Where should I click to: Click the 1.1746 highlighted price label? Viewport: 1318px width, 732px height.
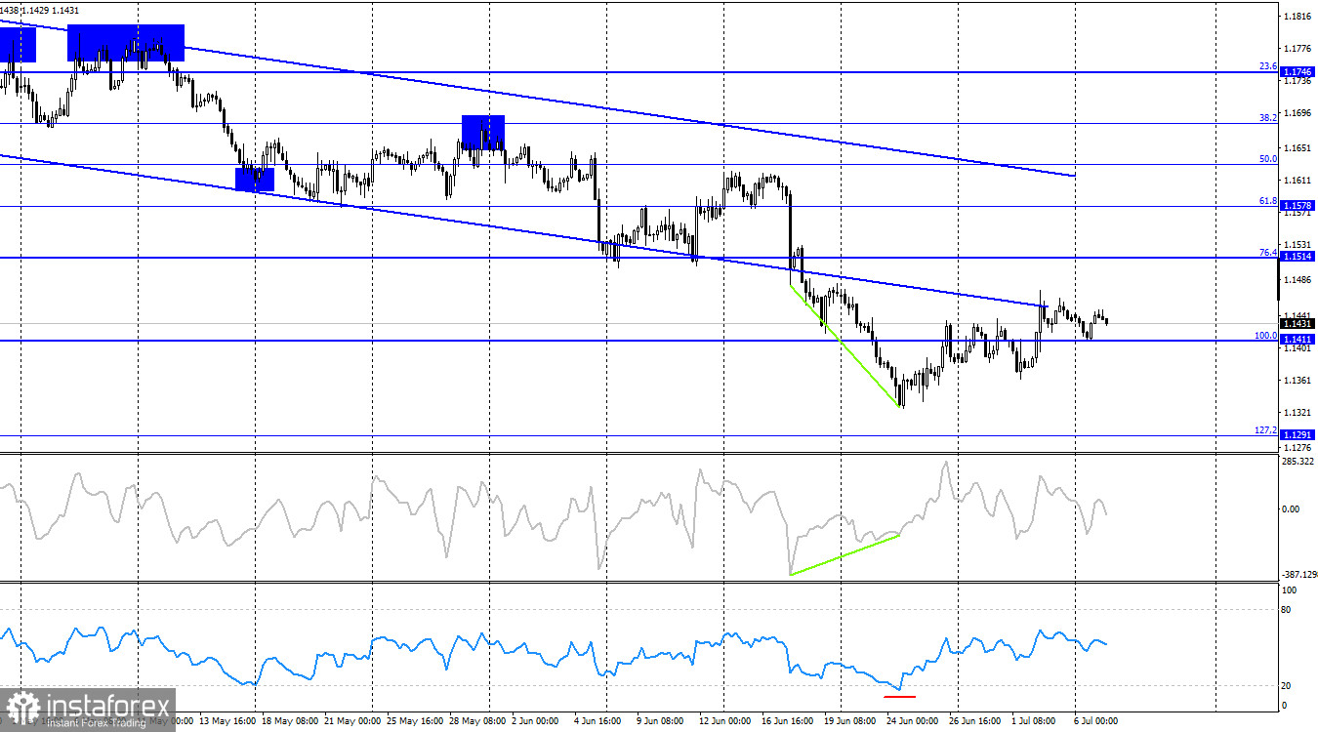[x=1297, y=72]
